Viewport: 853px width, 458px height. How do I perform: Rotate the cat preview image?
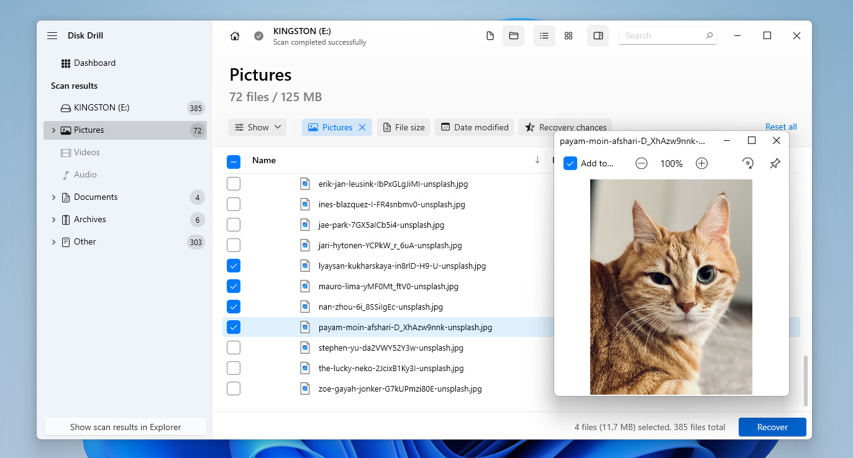click(748, 164)
